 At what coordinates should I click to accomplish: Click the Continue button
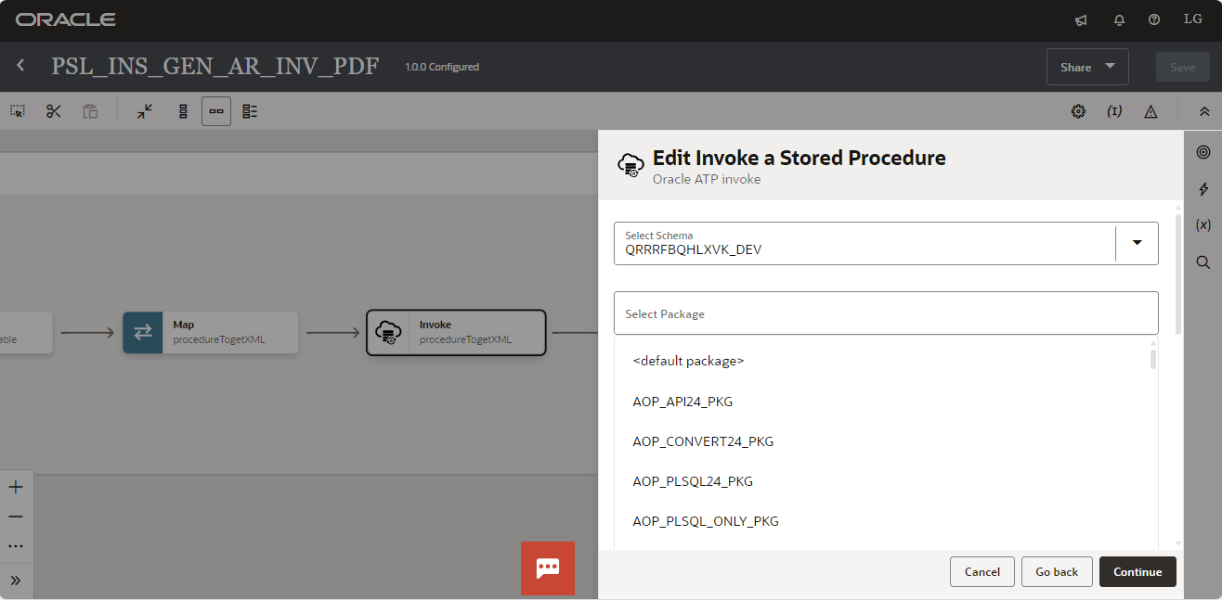tap(1137, 572)
